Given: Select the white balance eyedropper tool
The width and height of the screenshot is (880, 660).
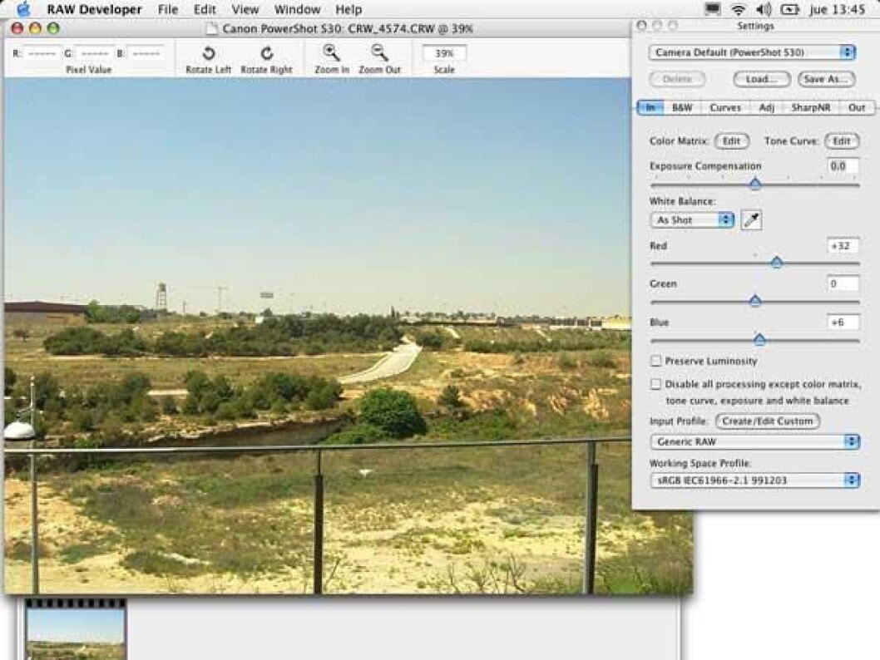Looking at the screenshot, I should (x=751, y=219).
